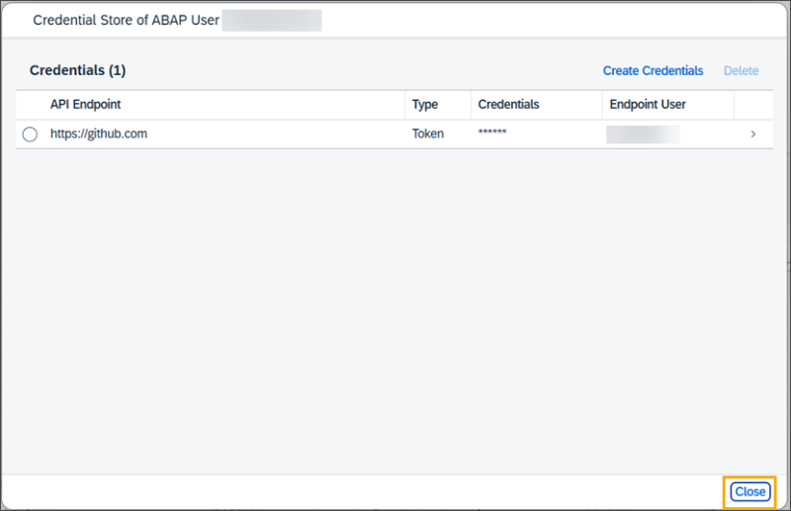Click the Credential Store of ABAP User title
This screenshot has height=511, width=791.
(x=126, y=21)
